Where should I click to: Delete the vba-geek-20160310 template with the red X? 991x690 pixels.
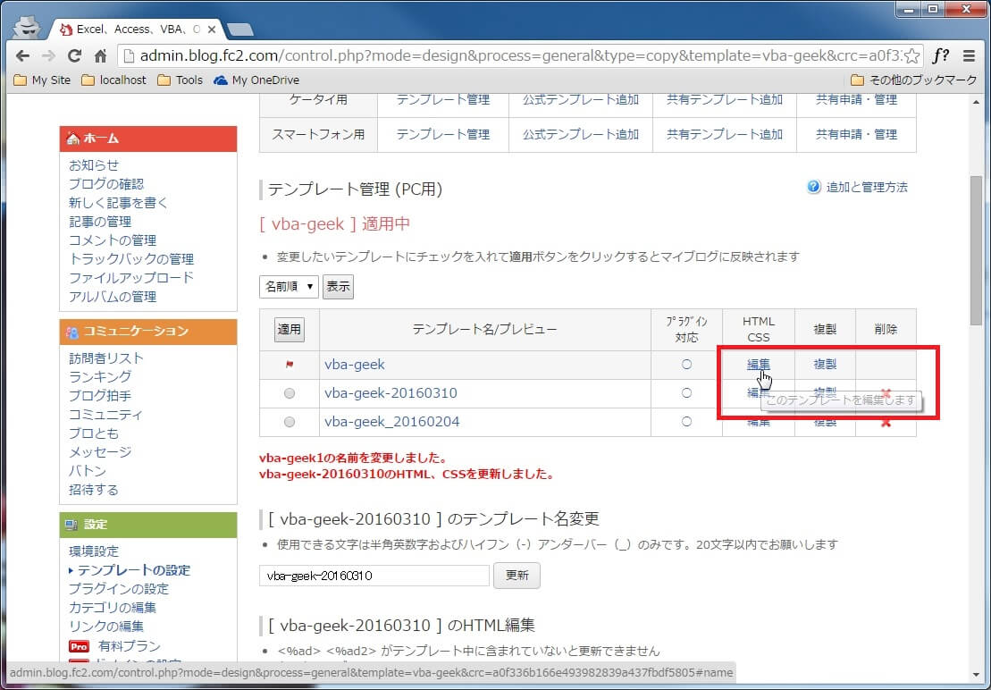point(886,393)
